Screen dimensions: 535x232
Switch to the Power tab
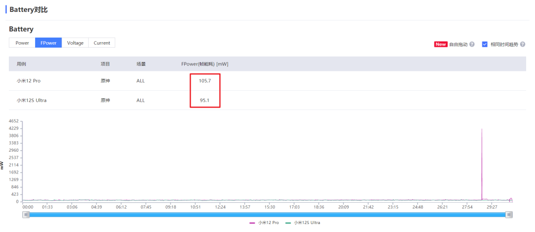click(x=22, y=43)
